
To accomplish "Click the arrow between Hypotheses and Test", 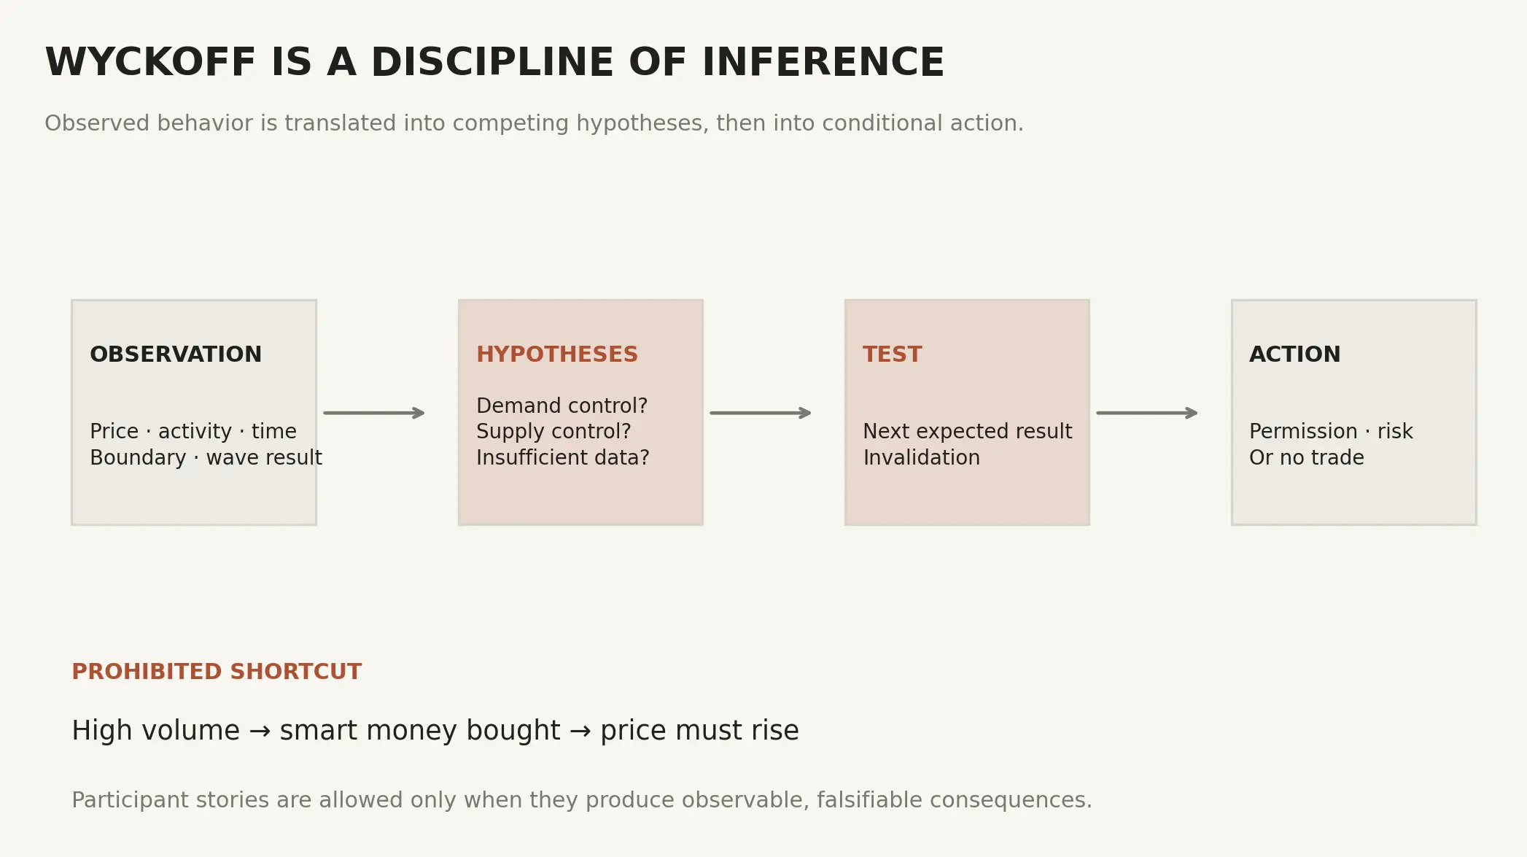I will (761, 413).
